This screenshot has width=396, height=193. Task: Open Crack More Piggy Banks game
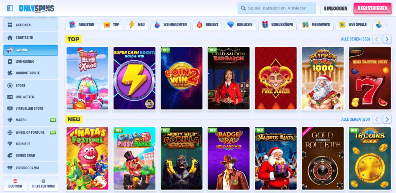pos(134,158)
